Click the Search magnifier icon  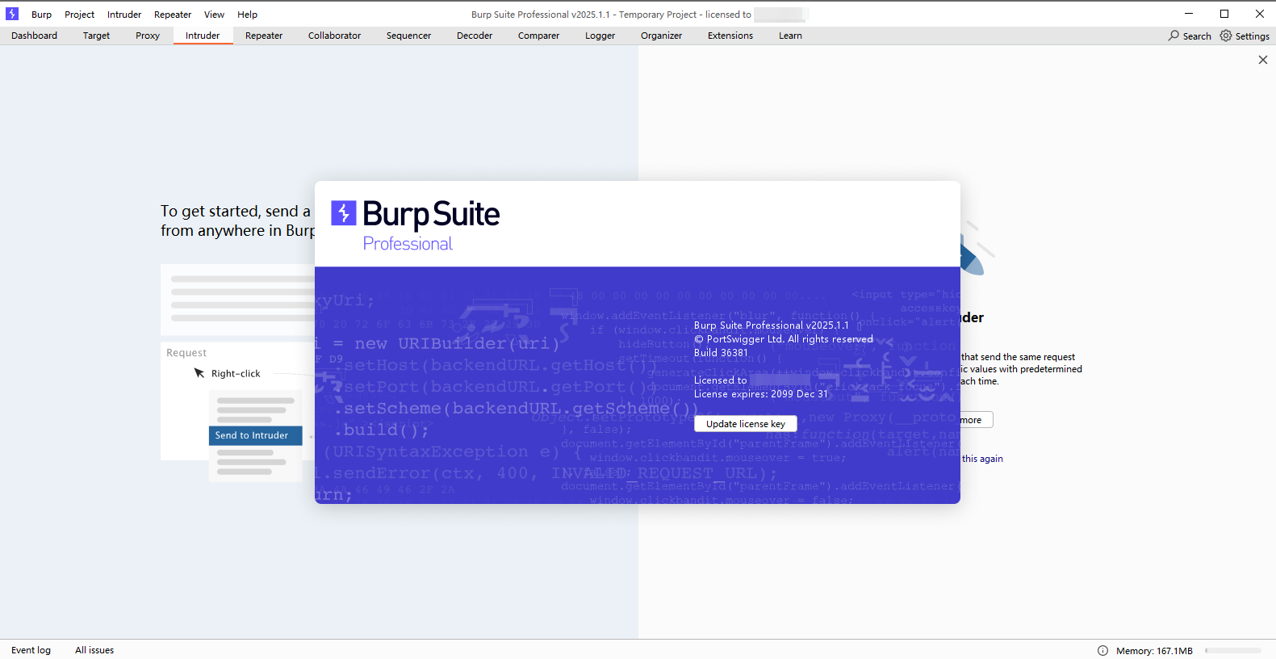click(1174, 36)
